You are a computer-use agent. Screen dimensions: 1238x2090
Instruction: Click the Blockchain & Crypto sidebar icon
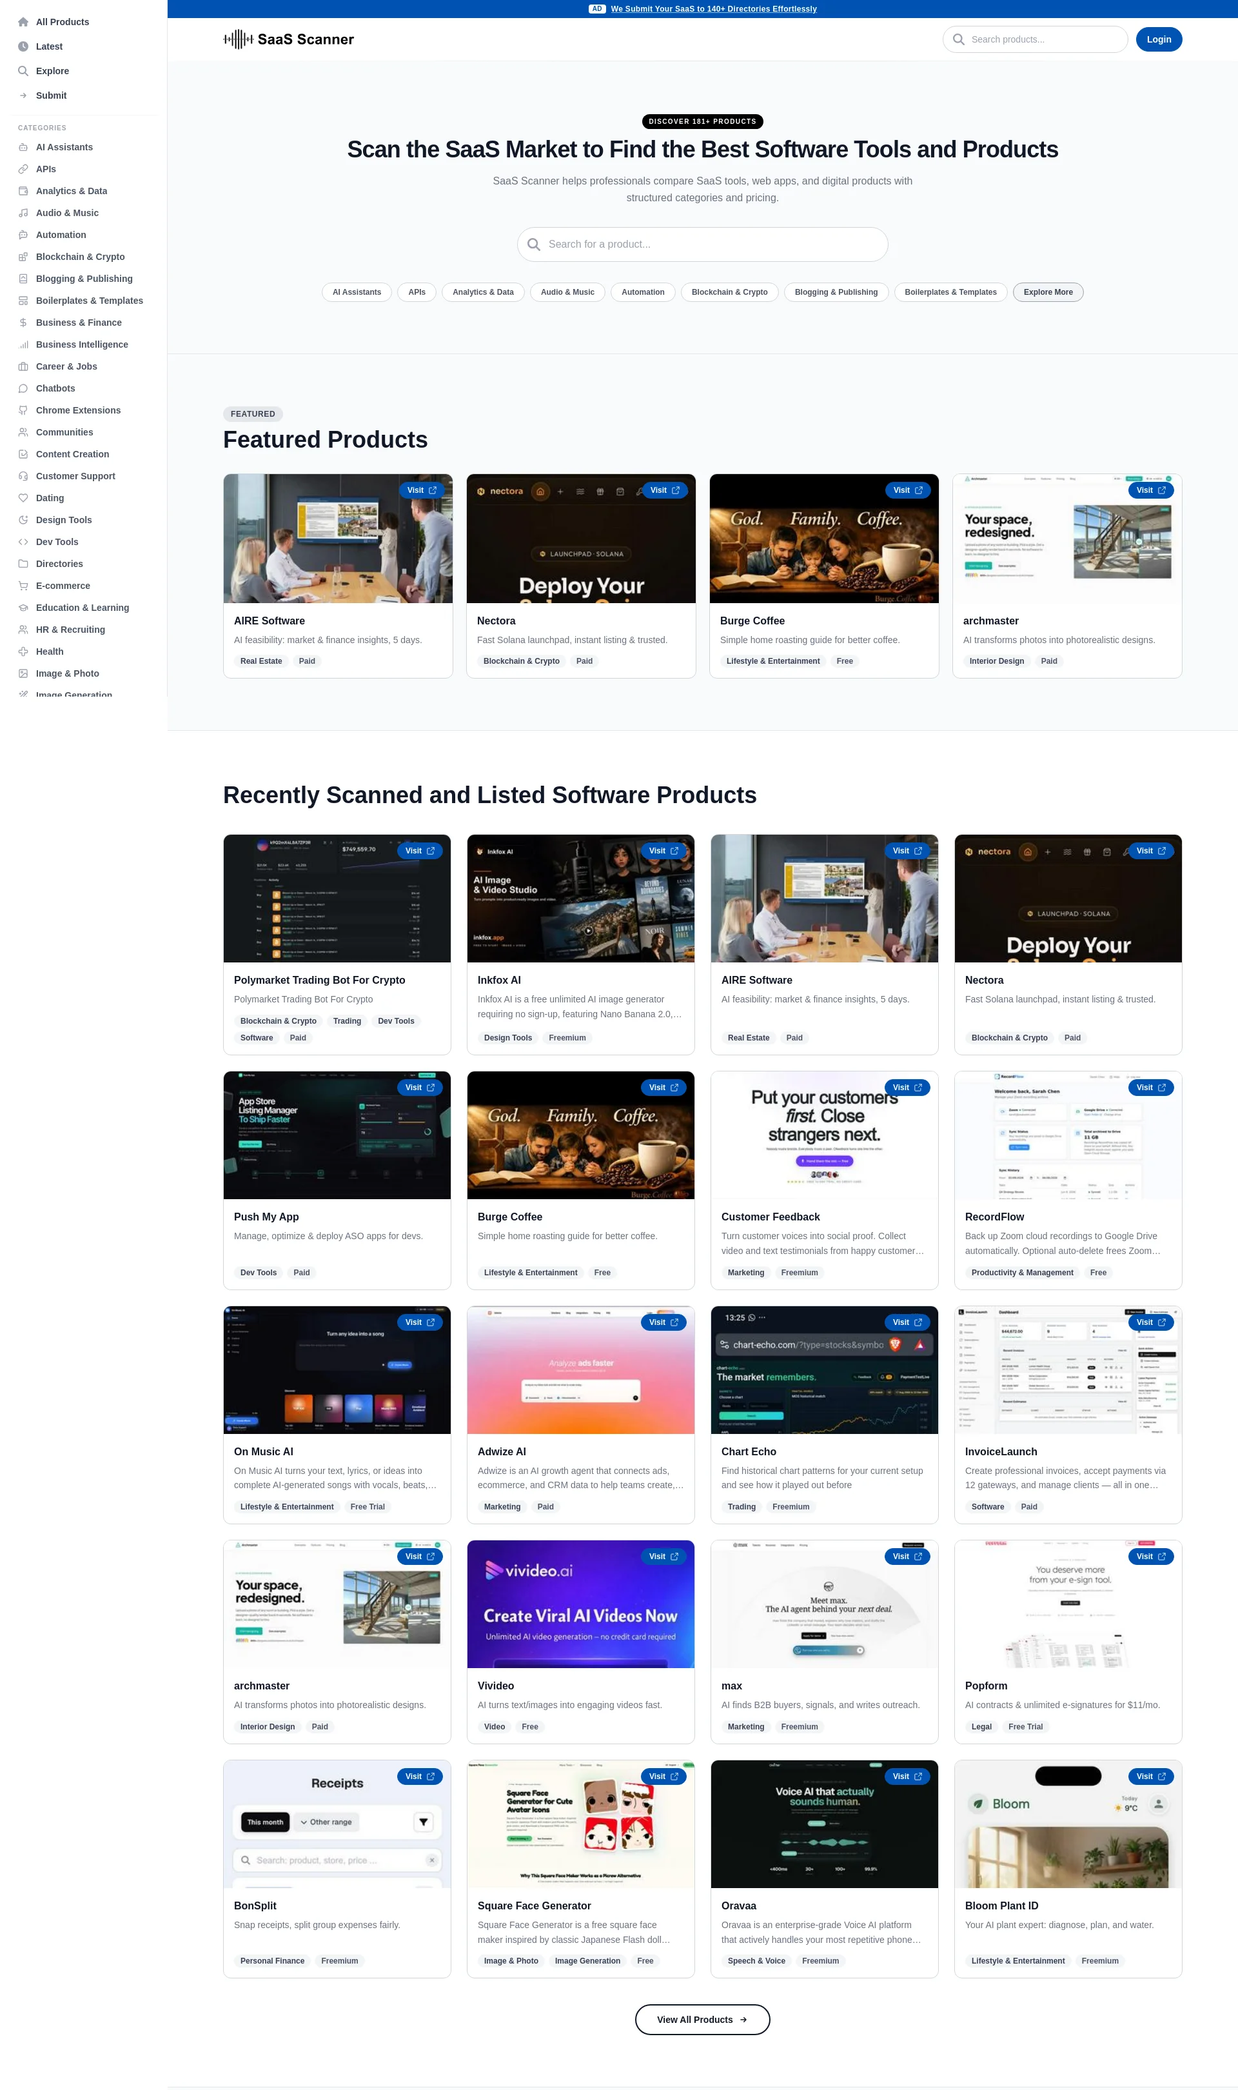click(23, 257)
